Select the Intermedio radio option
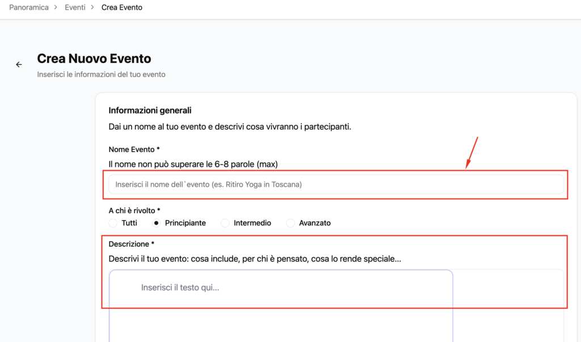 click(x=225, y=223)
